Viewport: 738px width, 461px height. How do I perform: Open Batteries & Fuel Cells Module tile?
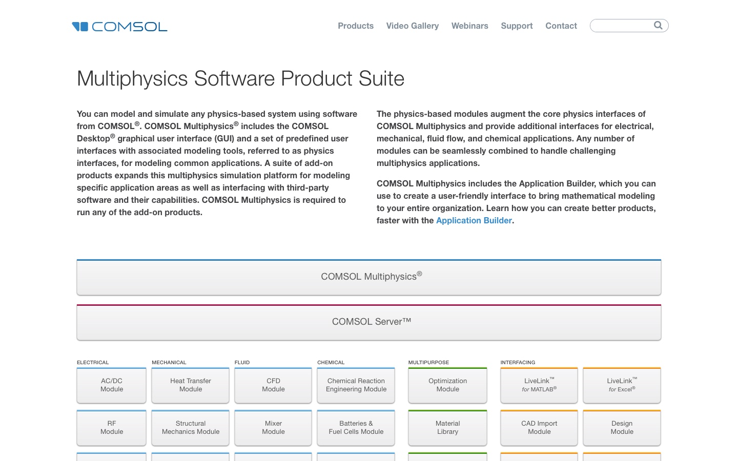click(356, 428)
